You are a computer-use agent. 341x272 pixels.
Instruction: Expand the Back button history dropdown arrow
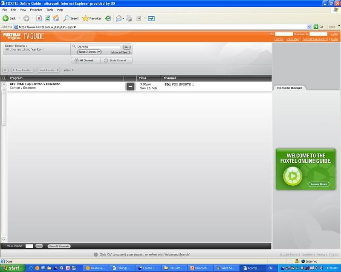coord(19,18)
